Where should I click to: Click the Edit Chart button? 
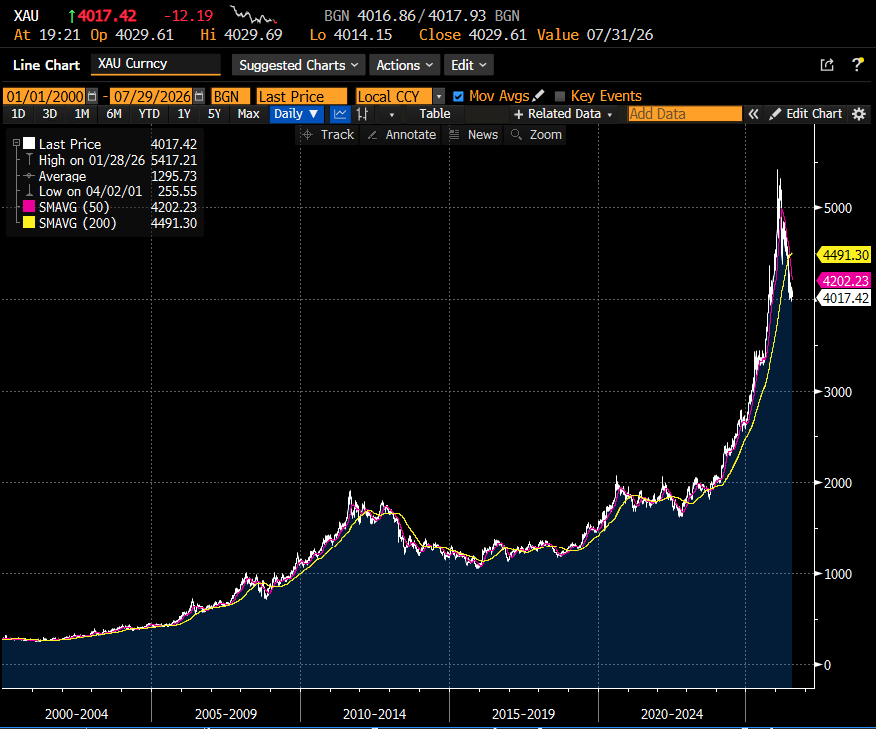tap(806, 114)
